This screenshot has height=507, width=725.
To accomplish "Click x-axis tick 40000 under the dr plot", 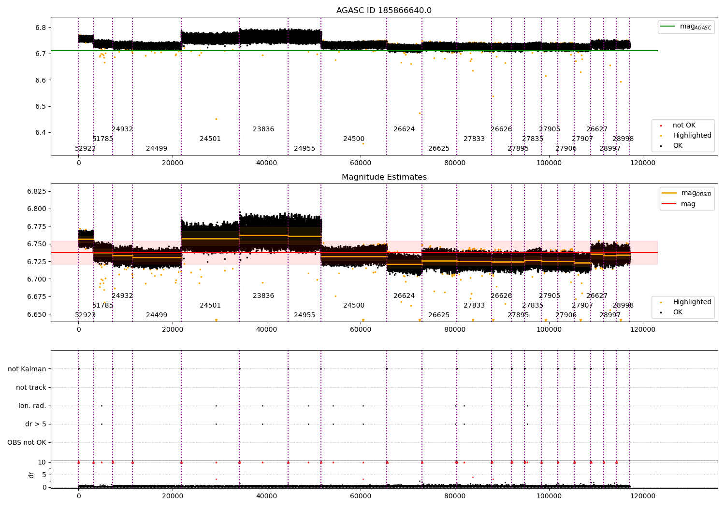I will [266, 496].
